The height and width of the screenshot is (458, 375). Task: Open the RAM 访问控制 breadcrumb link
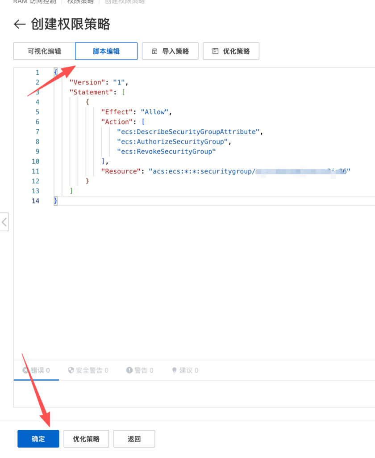[35, 1]
